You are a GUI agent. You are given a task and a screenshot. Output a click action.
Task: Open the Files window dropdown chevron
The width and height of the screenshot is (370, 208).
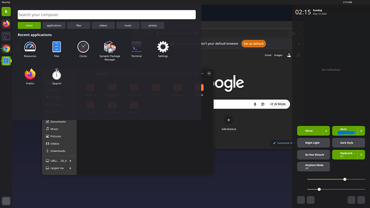pos(202,73)
